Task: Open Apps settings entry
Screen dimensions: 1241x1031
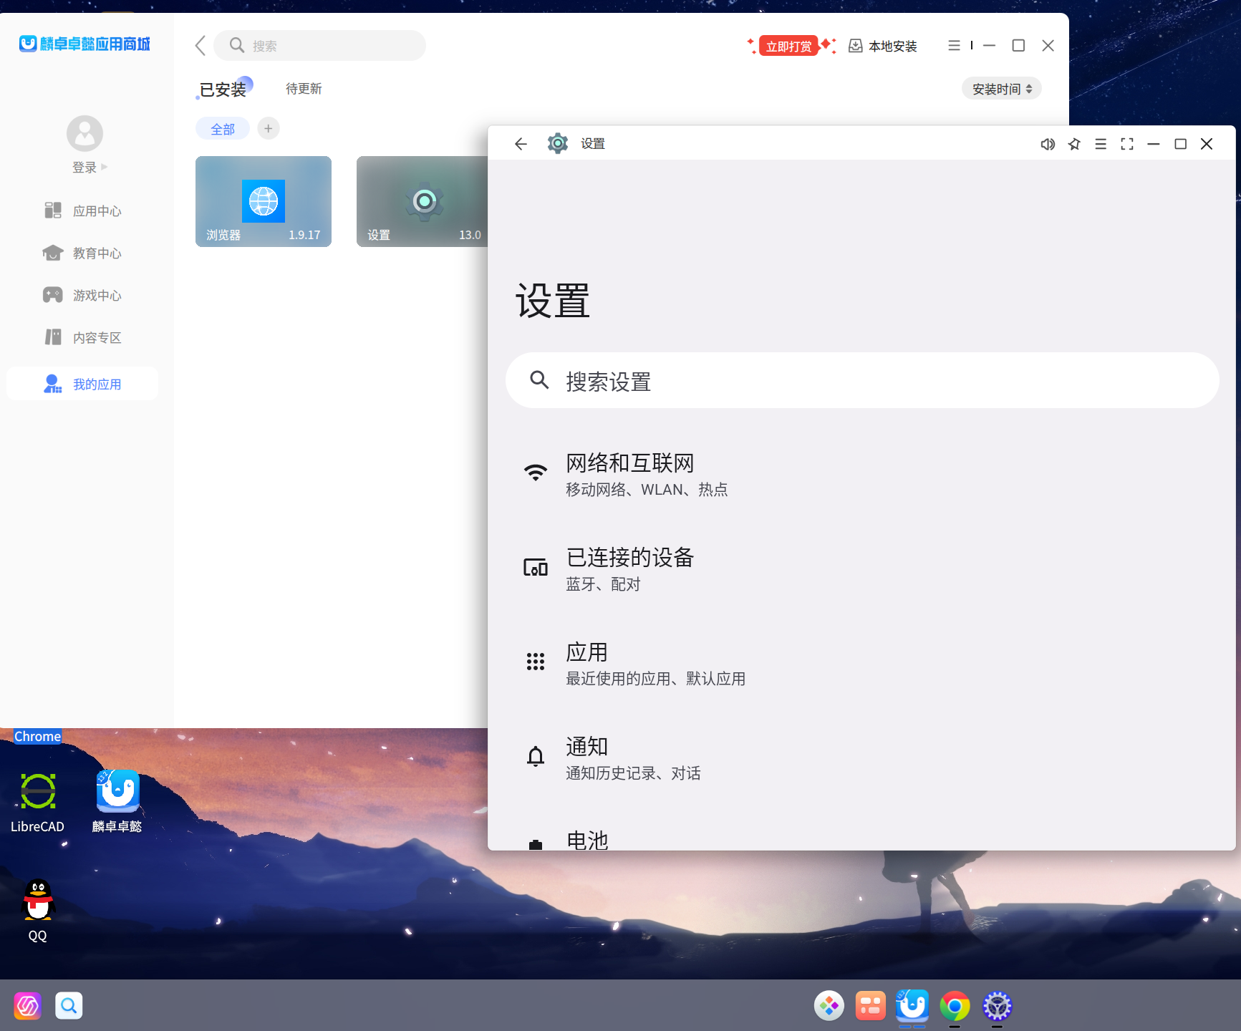Action: click(x=862, y=664)
